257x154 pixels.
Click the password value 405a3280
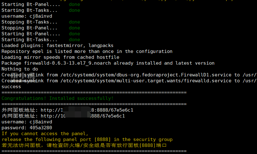[x=41, y=128]
